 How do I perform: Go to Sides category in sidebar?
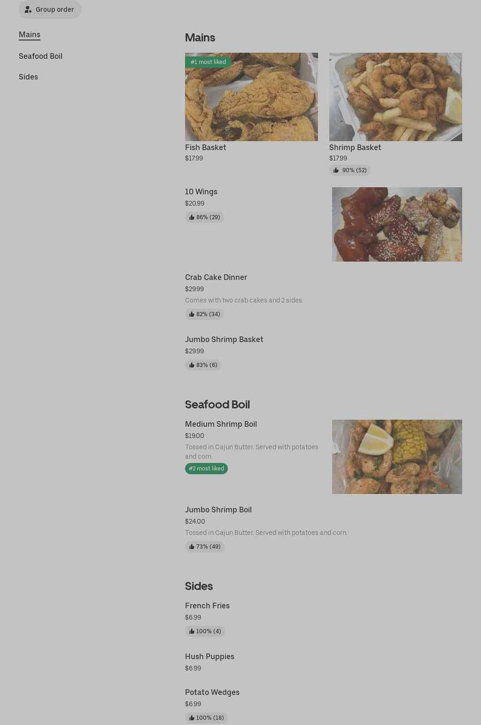28,77
